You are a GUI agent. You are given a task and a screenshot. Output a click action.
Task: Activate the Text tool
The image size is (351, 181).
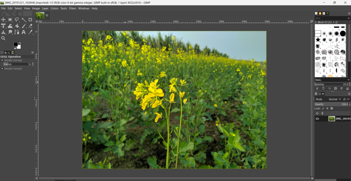[x=24, y=32]
